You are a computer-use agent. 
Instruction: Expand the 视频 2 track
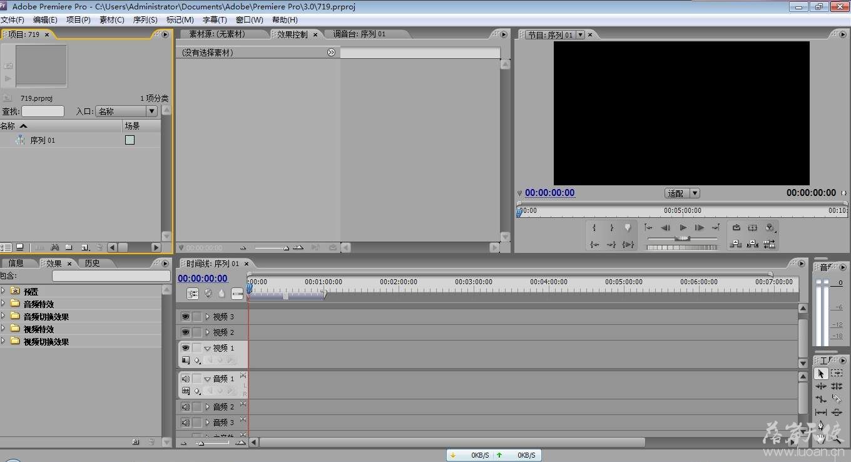click(x=208, y=332)
